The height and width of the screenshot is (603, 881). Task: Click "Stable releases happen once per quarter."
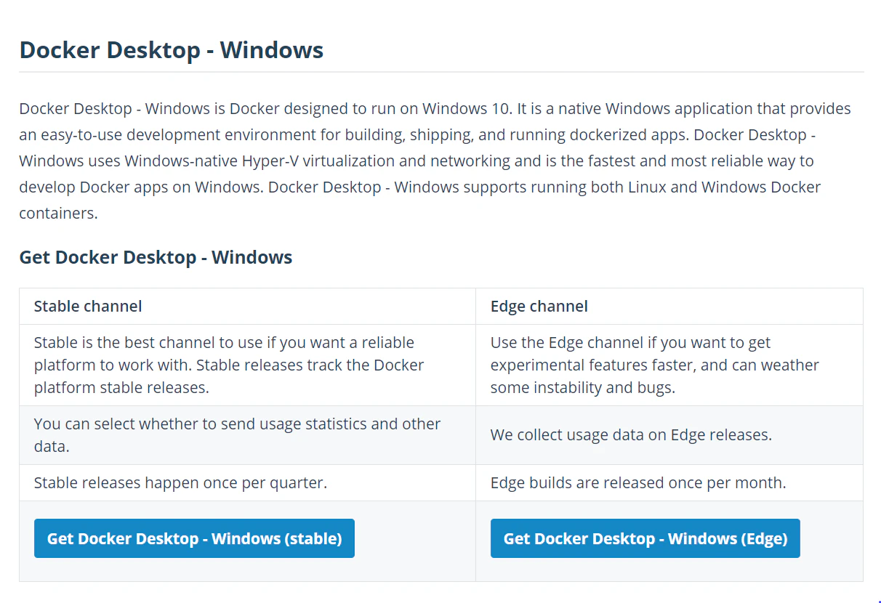(x=180, y=482)
